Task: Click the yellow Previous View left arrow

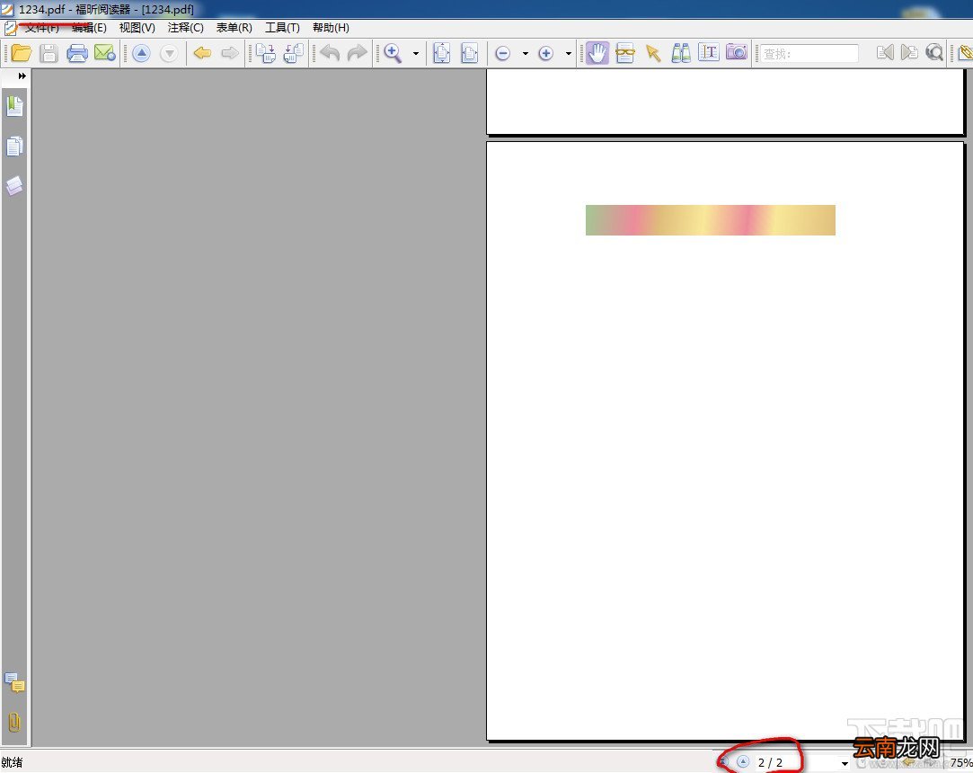Action: 202,53
